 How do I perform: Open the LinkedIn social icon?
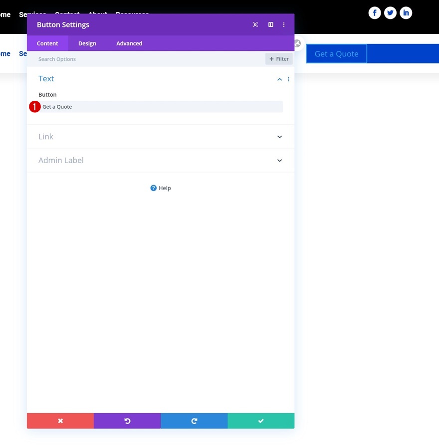click(406, 12)
